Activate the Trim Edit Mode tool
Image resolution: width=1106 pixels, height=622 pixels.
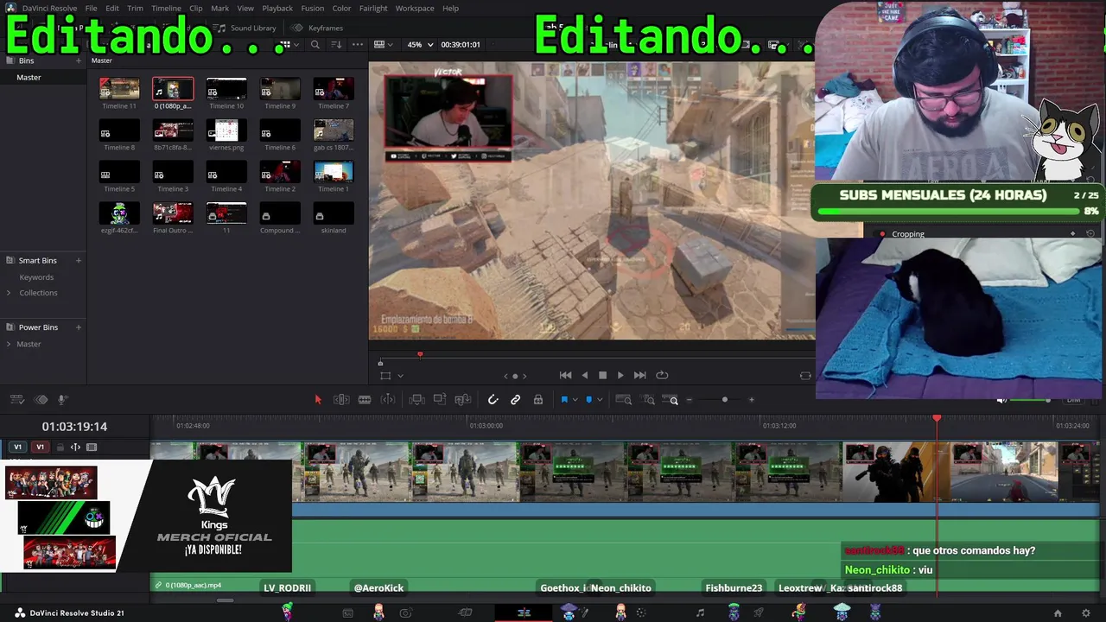point(341,399)
